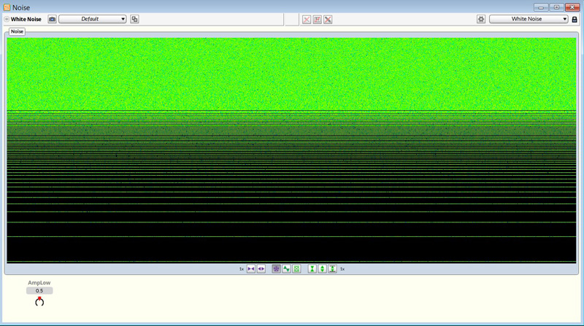
Task: Click the right 1x zoom label
Action: 342,269
